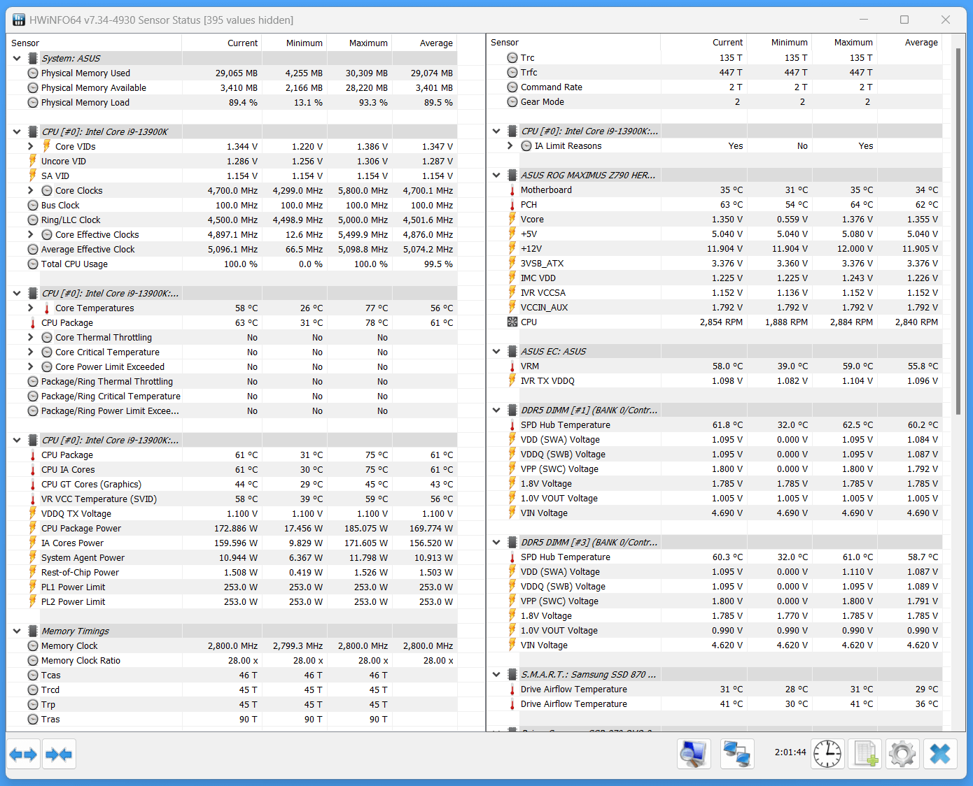Start logging with the sheet-plus icon
Screen dimensions: 973x786
pos(864,755)
